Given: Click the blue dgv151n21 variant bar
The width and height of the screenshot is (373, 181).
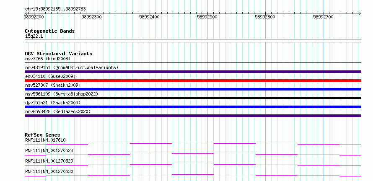Looking at the screenshot, I should click(193, 107).
